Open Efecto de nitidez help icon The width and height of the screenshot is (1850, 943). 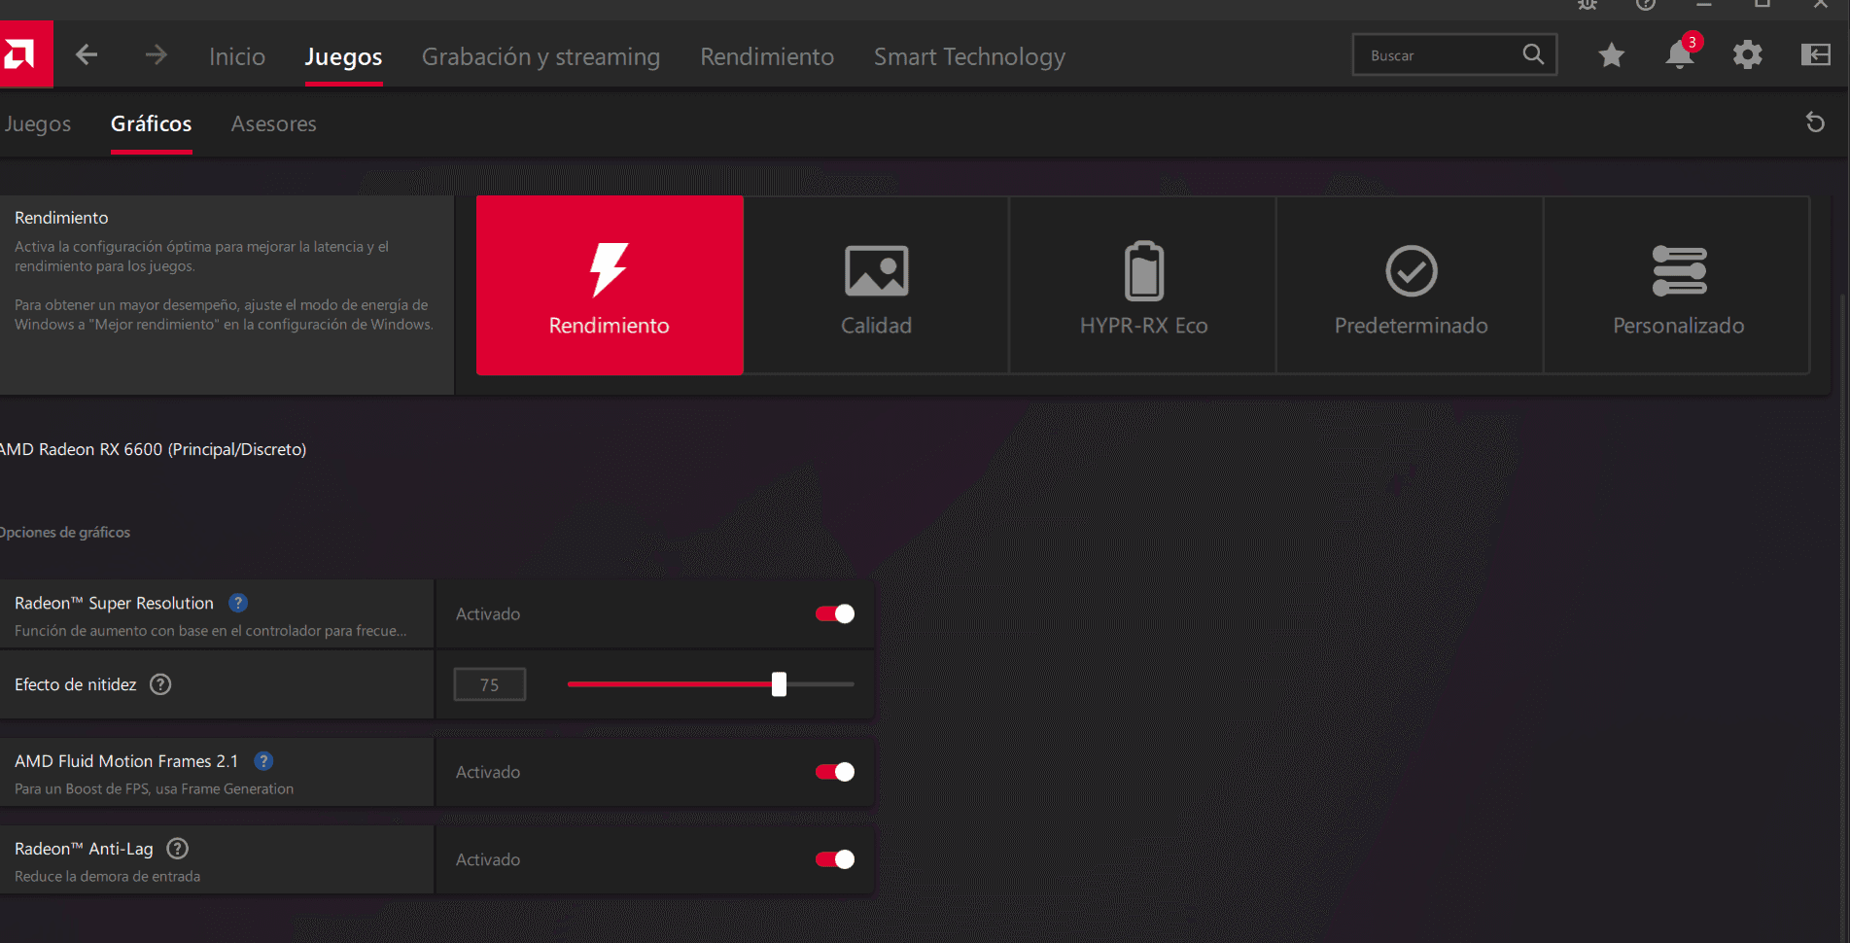click(x=160, y=684)
